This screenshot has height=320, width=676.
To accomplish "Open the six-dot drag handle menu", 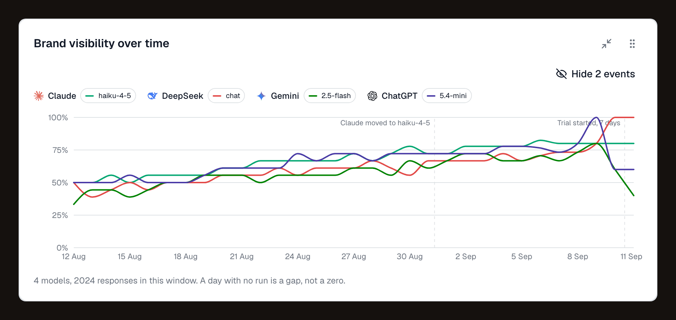I will (632, 44).
